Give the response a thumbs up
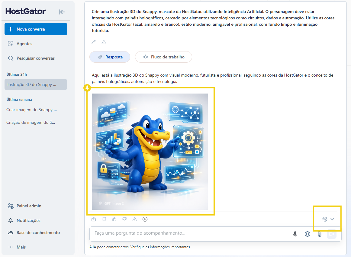Screen dimensions: 351x257 [114, 219]
